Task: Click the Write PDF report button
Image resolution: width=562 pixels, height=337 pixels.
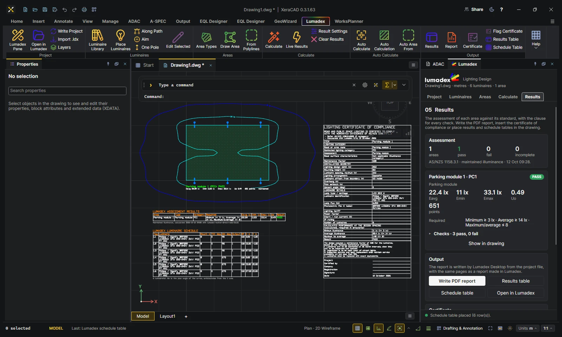Action: [457, 281]
